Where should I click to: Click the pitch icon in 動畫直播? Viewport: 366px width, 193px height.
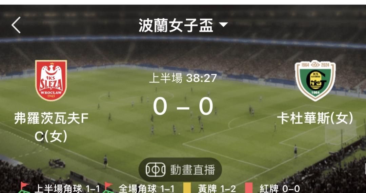(156, 170)
